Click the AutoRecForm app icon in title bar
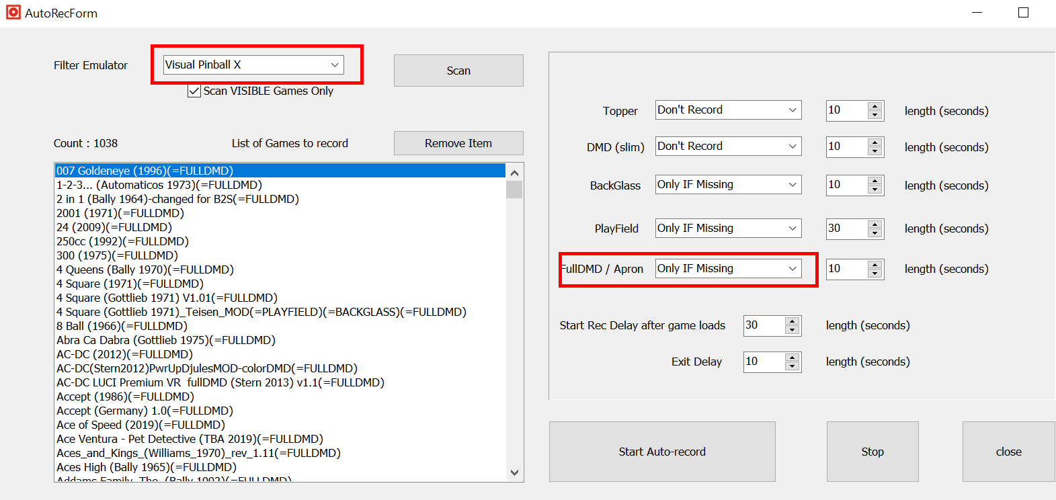This screenshot has height=500, width=1056. point(13,12)
